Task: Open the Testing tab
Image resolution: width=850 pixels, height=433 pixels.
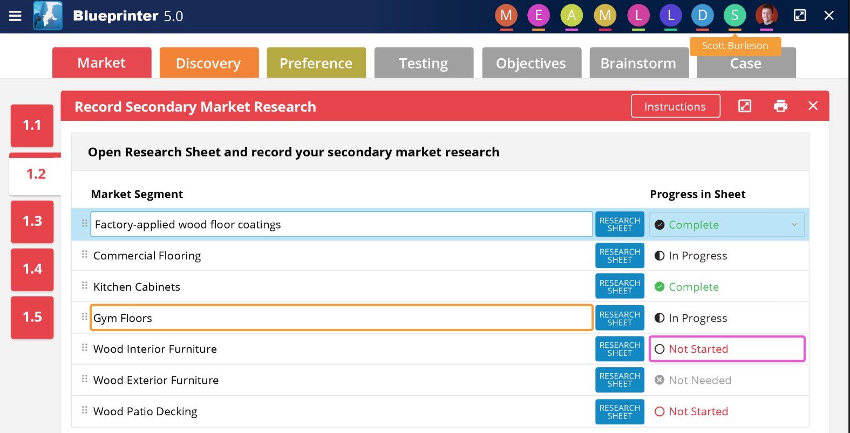Action: pyautogui.click(x=424, y=63)
